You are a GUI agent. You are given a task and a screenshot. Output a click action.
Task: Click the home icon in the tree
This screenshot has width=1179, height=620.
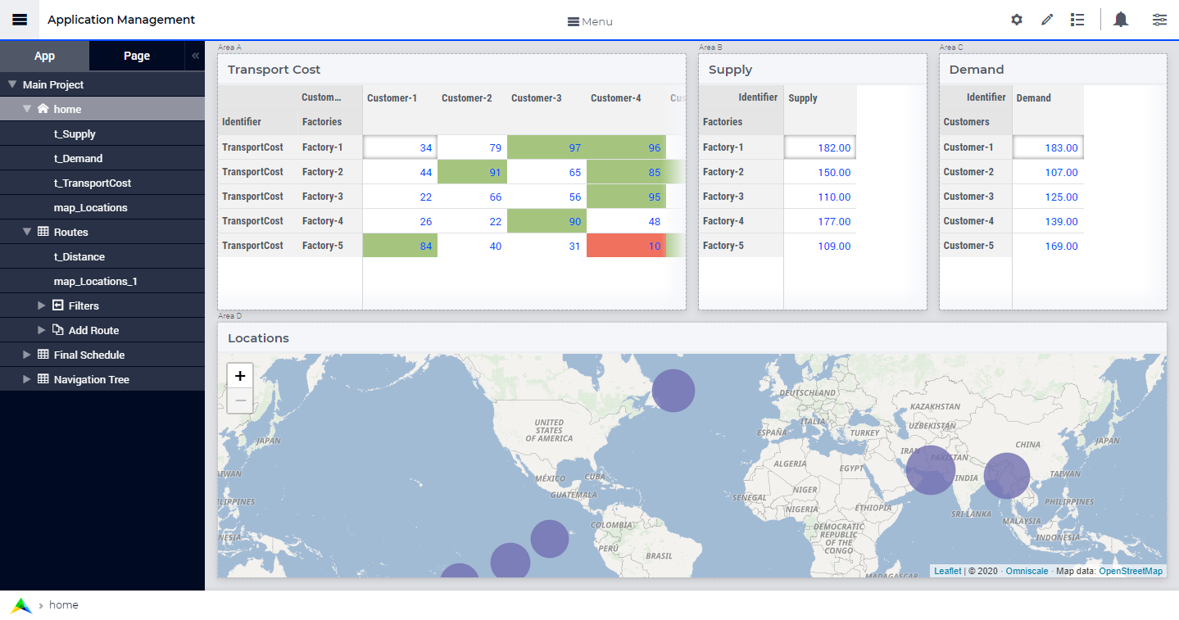click(x=43, y=109)
